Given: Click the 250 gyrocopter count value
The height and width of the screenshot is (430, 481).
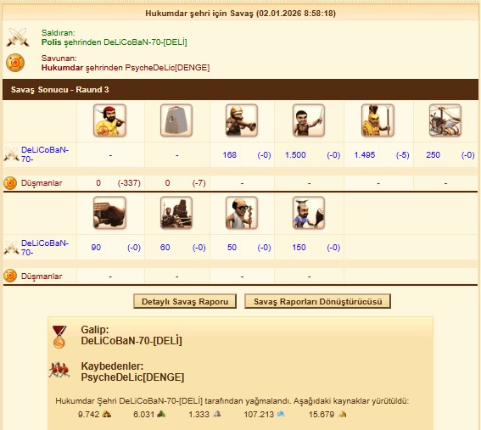Looking at the screenshot, I should tap(433, 155).
